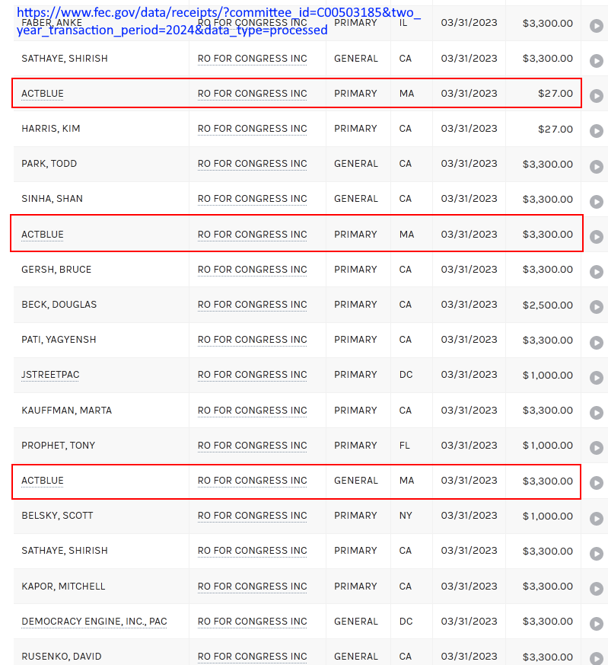
Task: Expand details arrow for PATI, YAGYENSH row
Action: (x=596, y=343)
